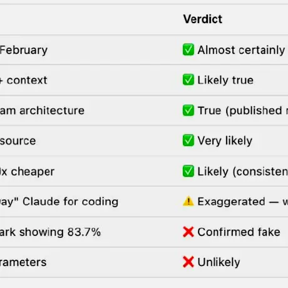Click the Very likely verdict text
This screenshot has width=288, height=288.
tap(225, 141)
